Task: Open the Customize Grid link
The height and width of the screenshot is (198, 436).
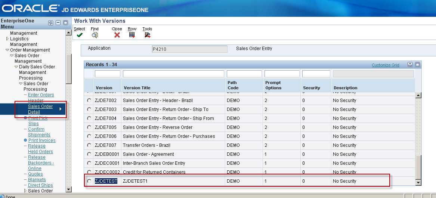Action: (386, 65)
